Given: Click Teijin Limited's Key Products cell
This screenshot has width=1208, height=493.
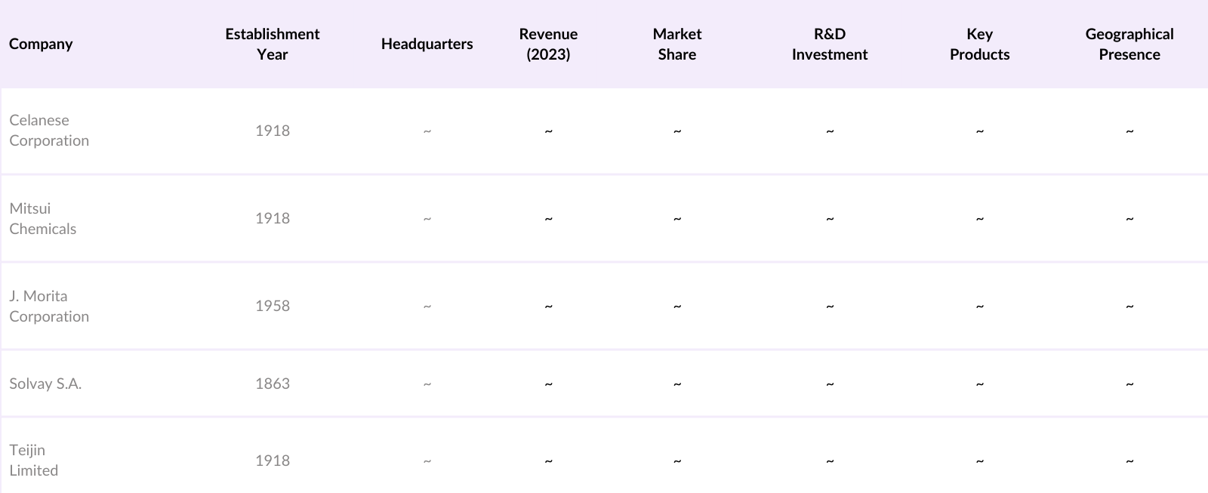Looking at the screenshot, I should (x=979, y=461).
